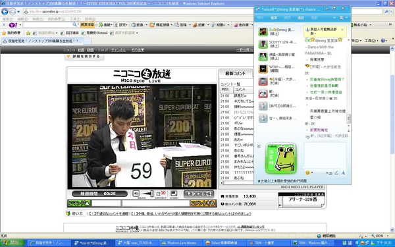
Task: Select the WOW~ away contact in Messenger
Action: click(x=277, y=69)
